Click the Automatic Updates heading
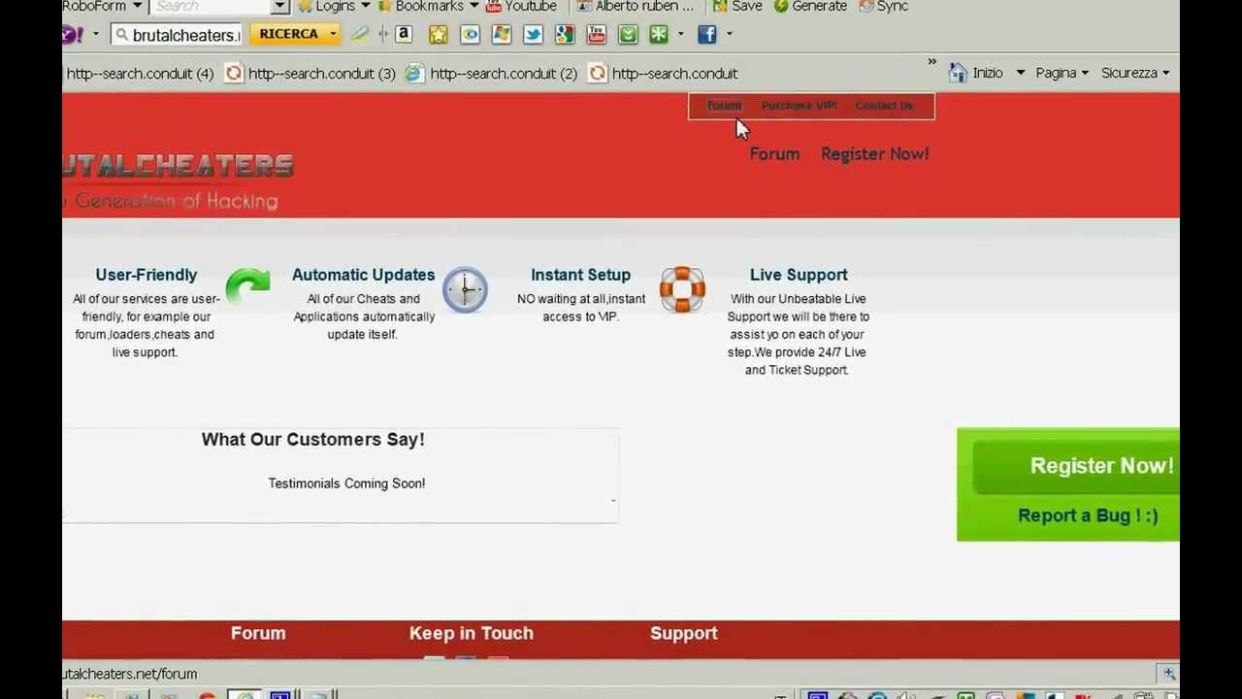1242x699 pixels. click(363, 275)
